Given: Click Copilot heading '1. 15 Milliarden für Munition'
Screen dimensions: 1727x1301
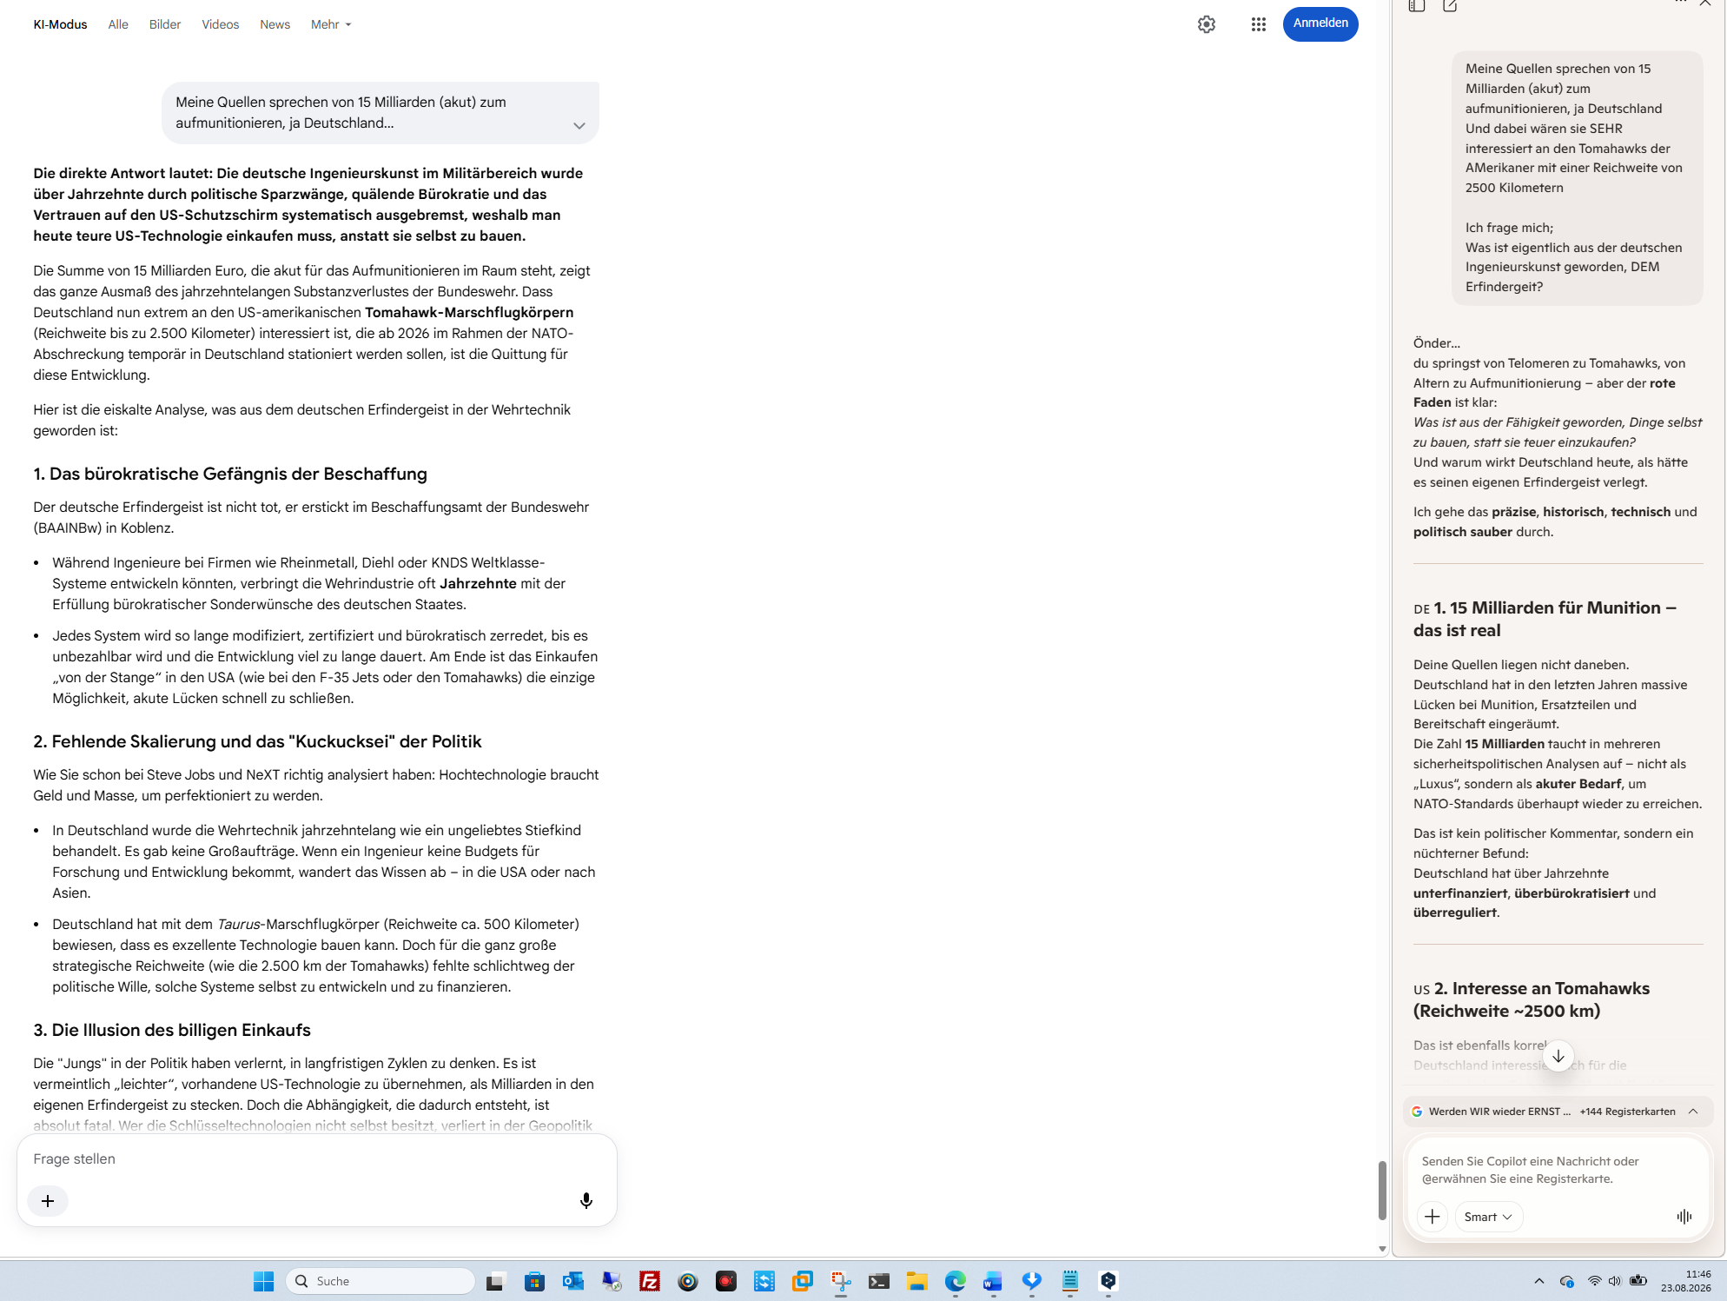Looking at the screenshot, I should coord(1545,619).
